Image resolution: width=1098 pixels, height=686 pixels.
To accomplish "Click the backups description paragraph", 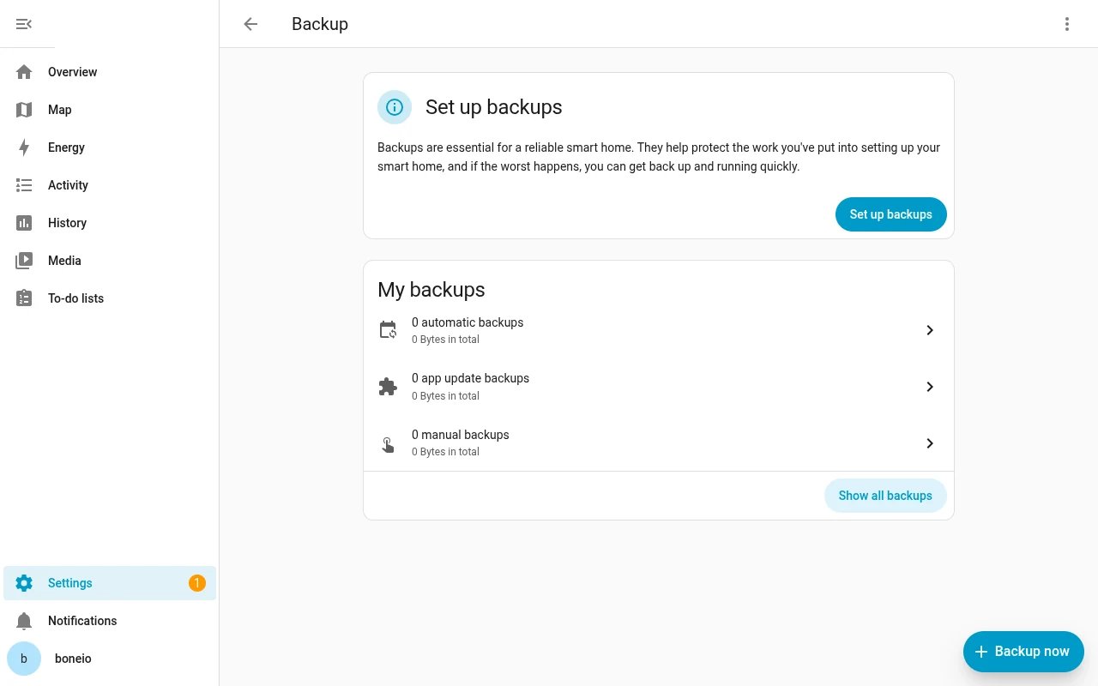I will (x=659, y=157).
